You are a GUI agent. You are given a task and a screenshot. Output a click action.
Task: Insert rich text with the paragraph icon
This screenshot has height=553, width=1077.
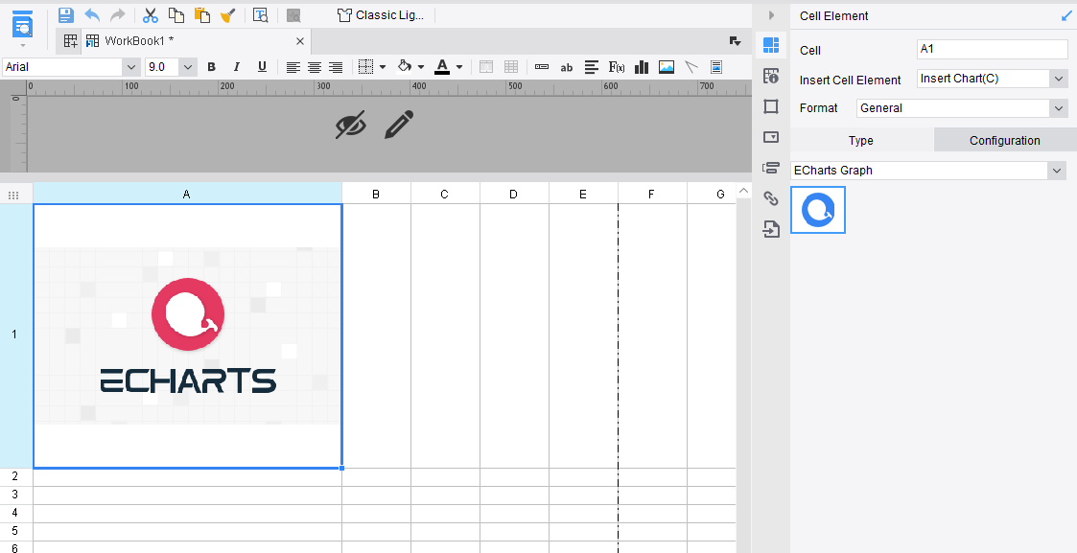(592, 66)
